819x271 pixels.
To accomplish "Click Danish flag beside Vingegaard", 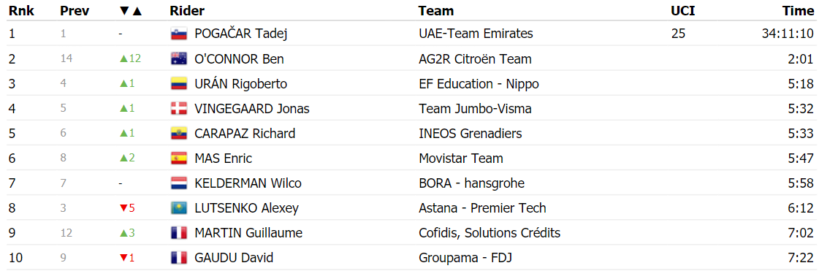I will point(179,109).
